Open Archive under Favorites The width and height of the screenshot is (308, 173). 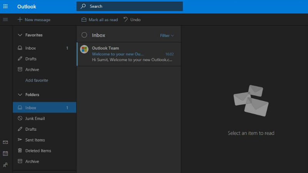pyautogui.click(x=44, y=70)
